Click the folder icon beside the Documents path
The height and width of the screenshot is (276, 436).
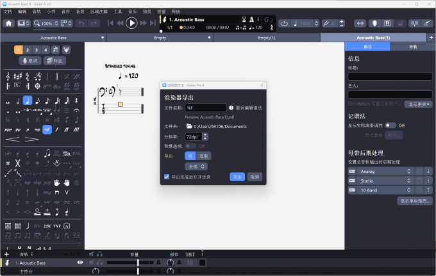189,126
